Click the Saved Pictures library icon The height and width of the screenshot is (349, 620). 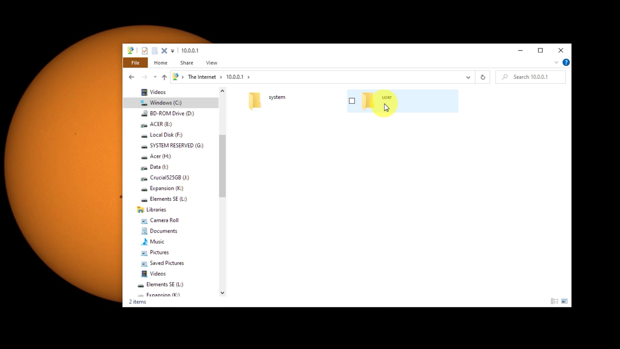click(144, 263)
